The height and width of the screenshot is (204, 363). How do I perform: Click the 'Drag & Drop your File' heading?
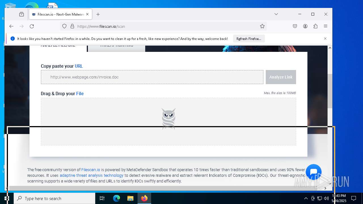point(62,93)
